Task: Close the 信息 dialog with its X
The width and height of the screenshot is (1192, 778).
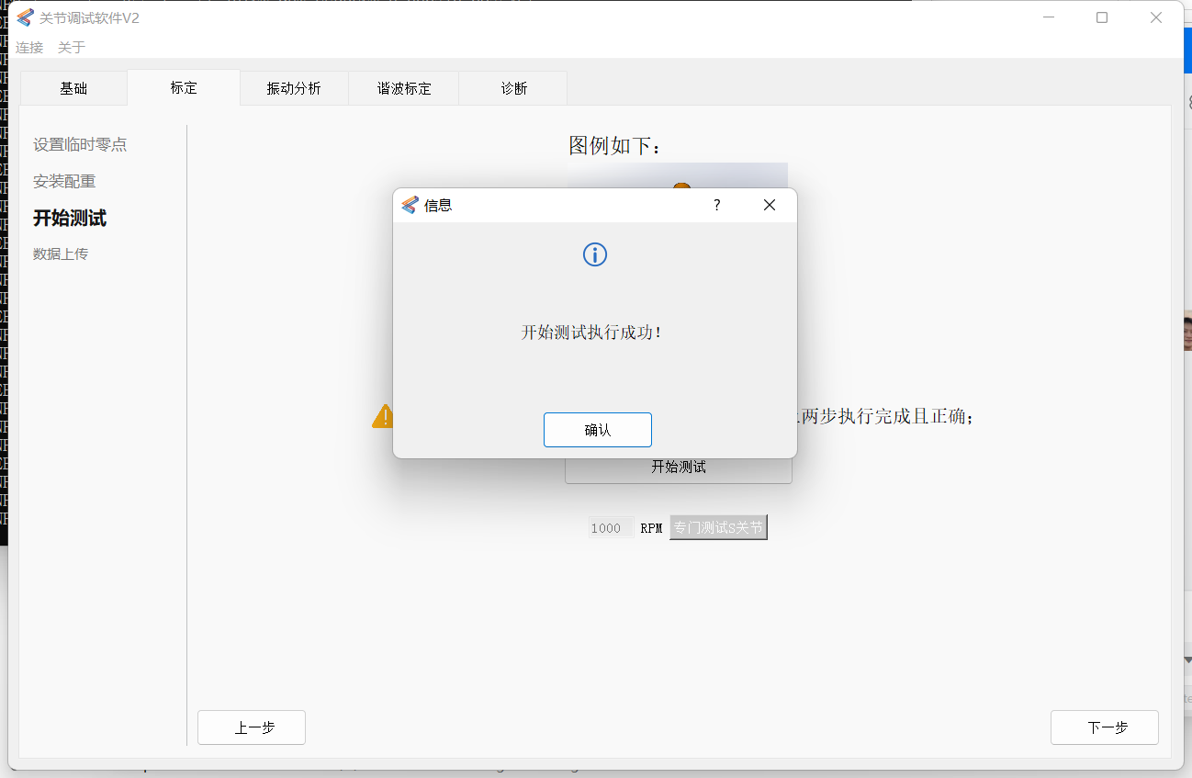Action: pos(770,205)
